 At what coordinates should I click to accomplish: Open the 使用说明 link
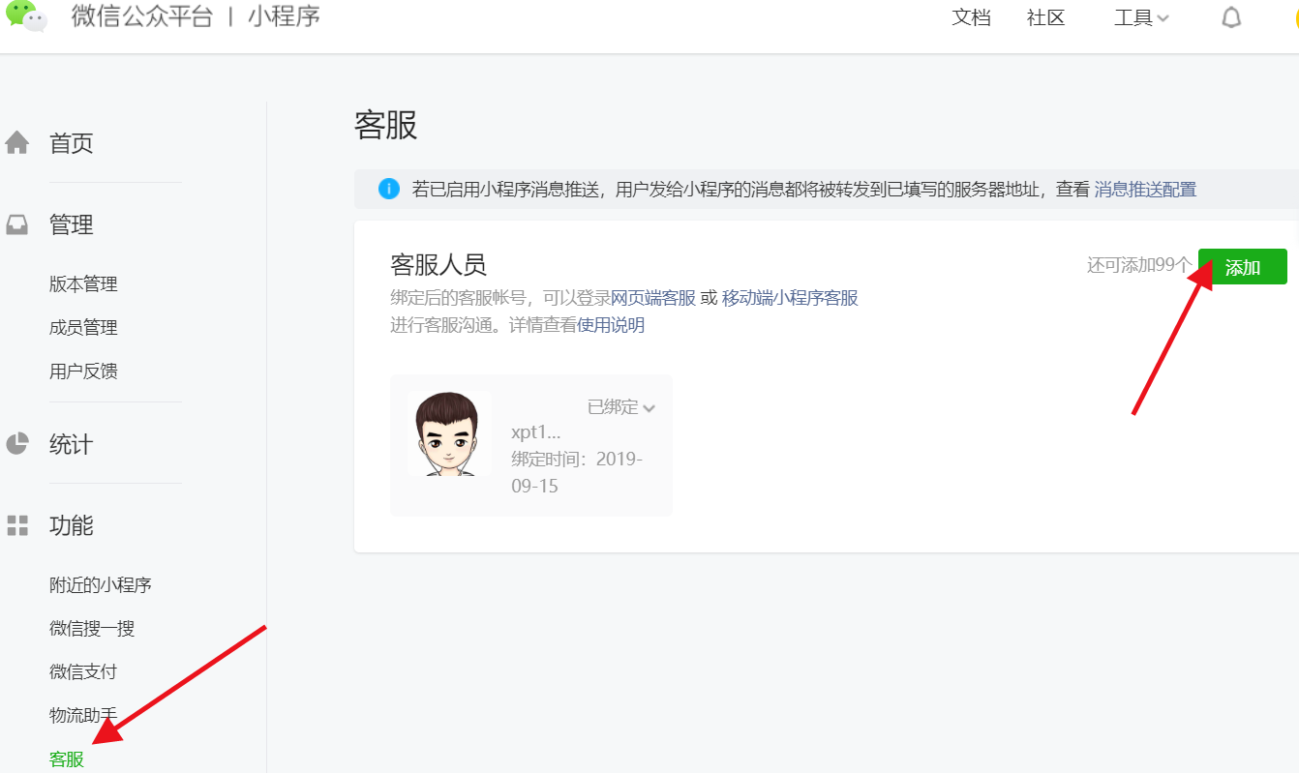point(611,325)
